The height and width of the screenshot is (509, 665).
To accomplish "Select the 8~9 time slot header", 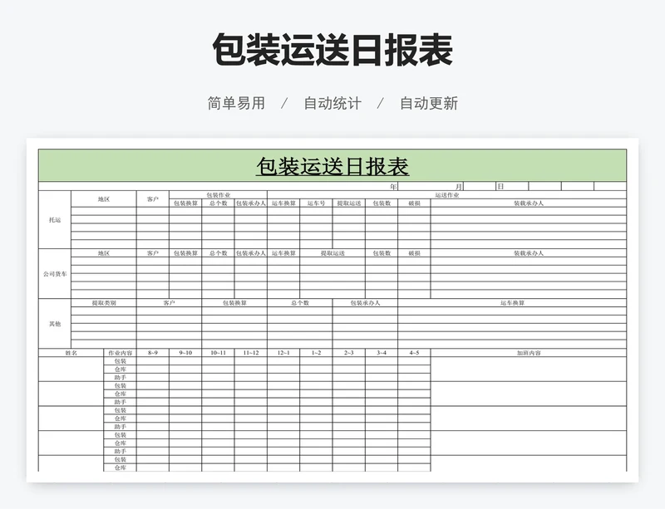I will (153, 353).
